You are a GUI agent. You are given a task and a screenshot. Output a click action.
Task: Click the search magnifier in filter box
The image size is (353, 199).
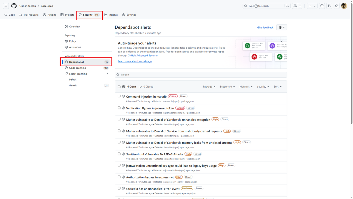[118, 75]
